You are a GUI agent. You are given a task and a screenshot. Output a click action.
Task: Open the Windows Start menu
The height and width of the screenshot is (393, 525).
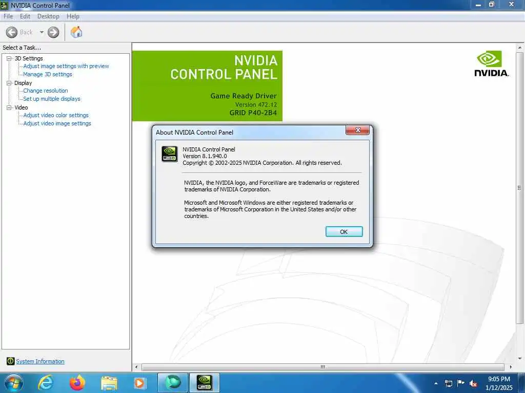pos(14,383)
